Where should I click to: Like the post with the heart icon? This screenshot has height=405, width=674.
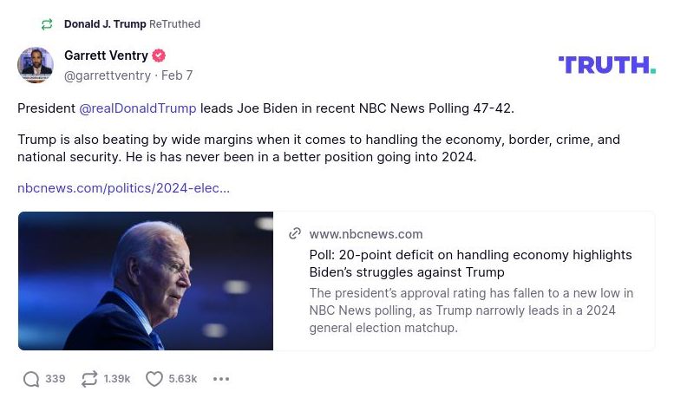(x=154, y=379)
